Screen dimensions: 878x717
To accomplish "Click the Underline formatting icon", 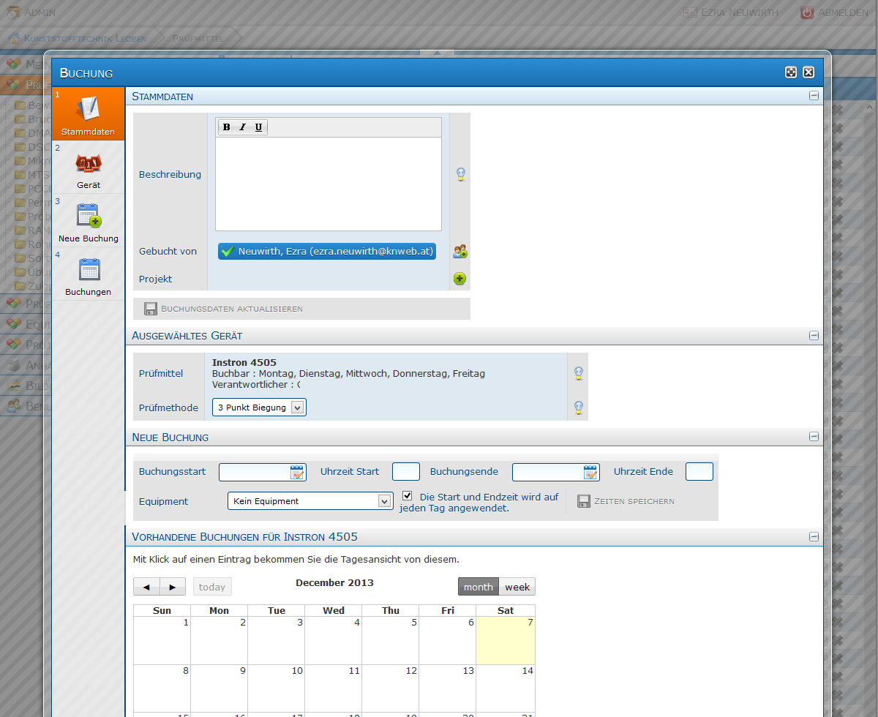I will tap(258, 127).
